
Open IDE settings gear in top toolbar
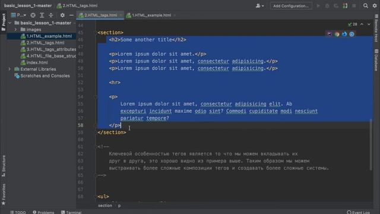375,5
